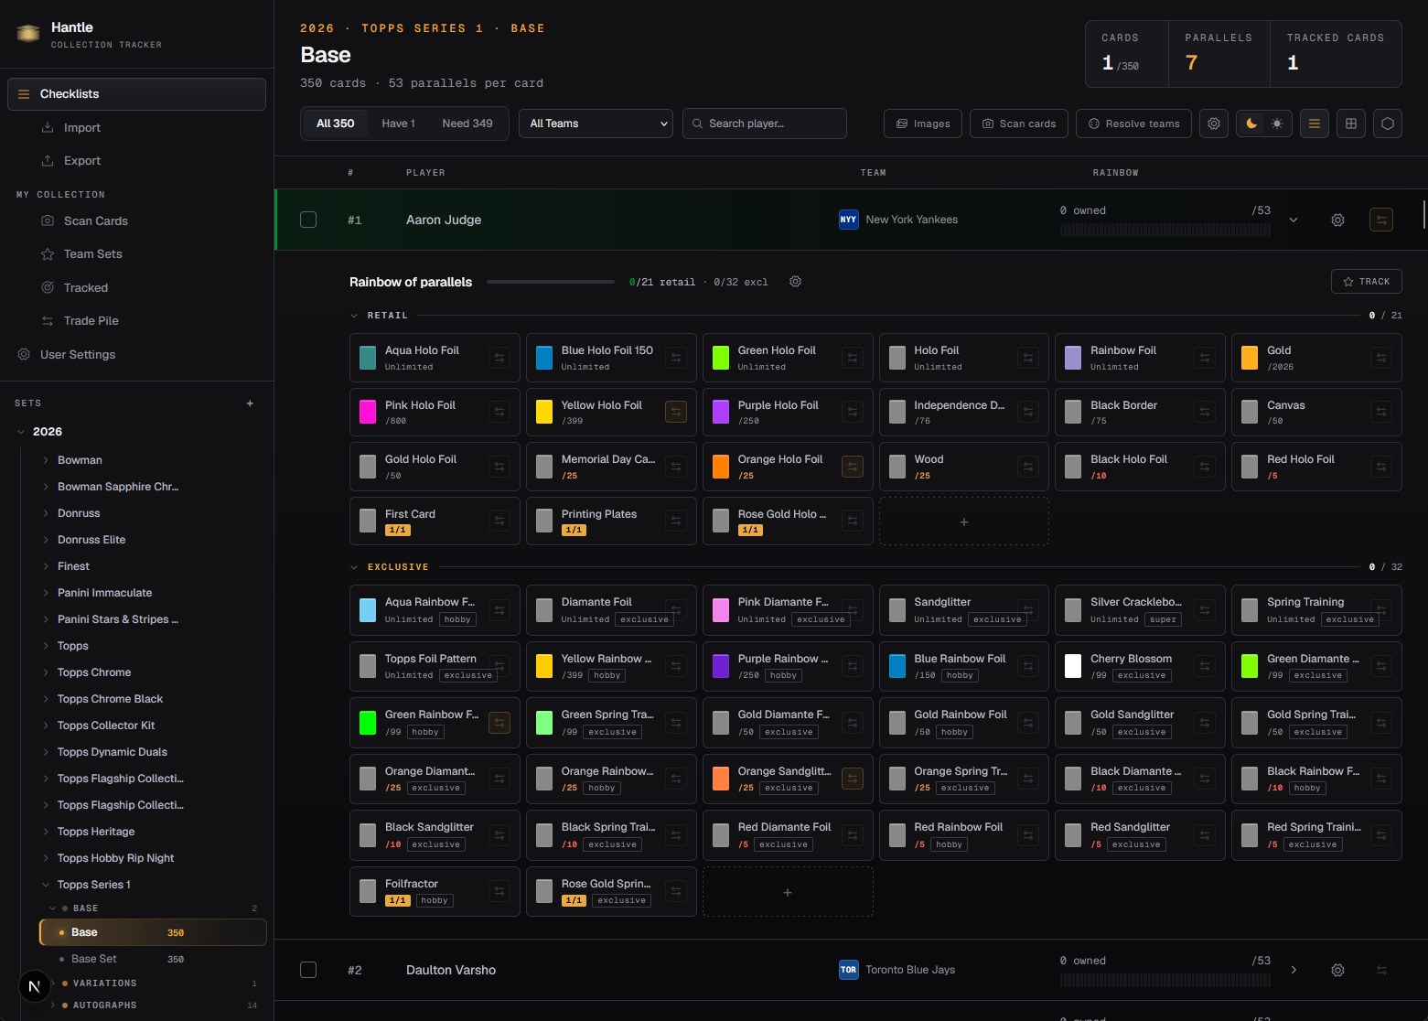Click the Images button
The width and height of the screenshot is (1428, 1021).
(923, 124)
